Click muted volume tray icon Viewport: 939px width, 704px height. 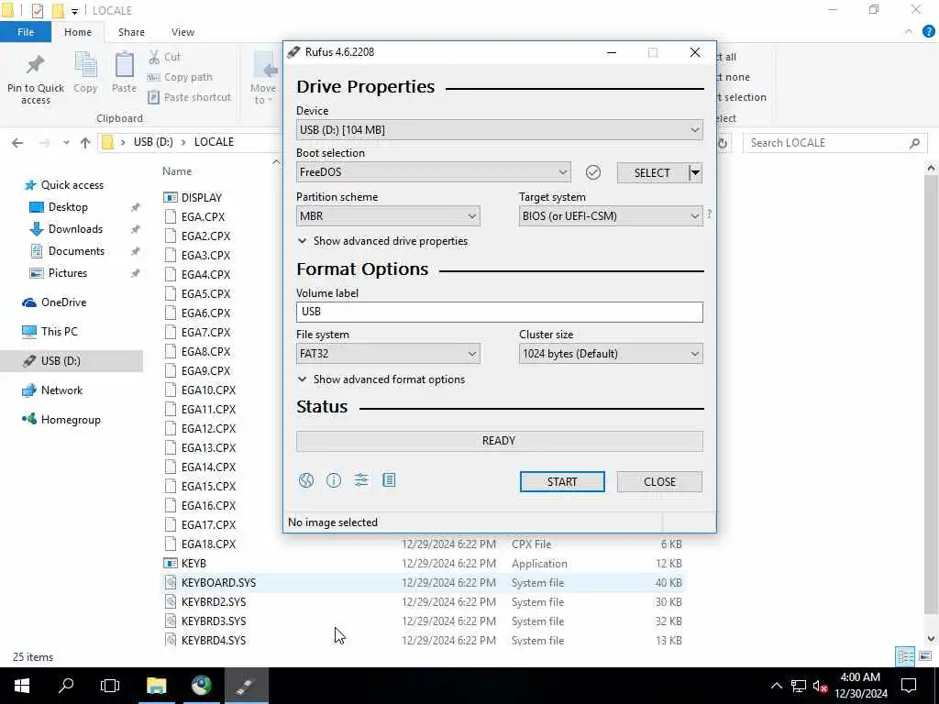pos(821,686)
